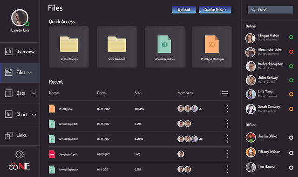Open three-dot menu for Prototype.ai row
The height and width of the screenshot is (177, 298).
(x=227, y=109)
